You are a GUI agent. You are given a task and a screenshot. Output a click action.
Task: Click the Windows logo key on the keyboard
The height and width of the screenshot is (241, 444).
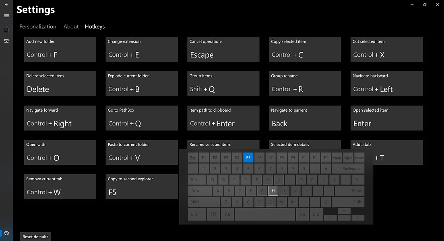[213, 214]
